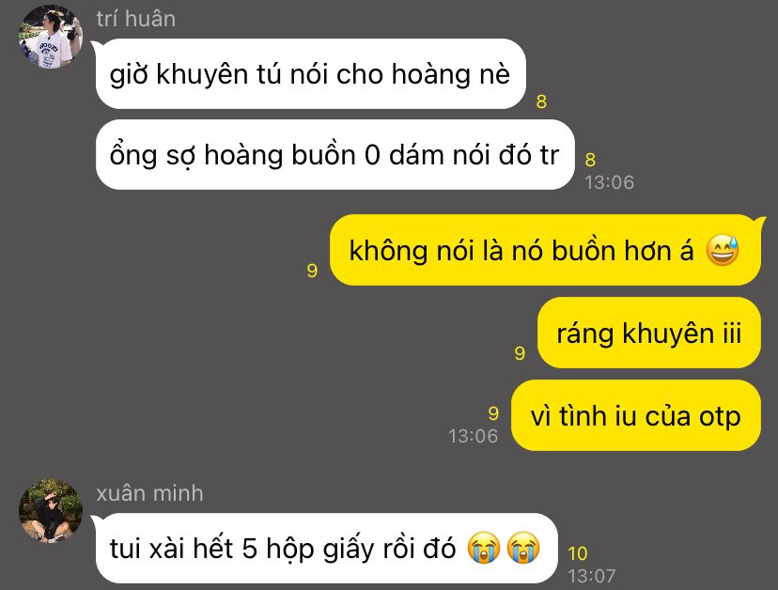Tap read count 8 beside first message
The height and width of the screenshot is (590, 778).
541,101
